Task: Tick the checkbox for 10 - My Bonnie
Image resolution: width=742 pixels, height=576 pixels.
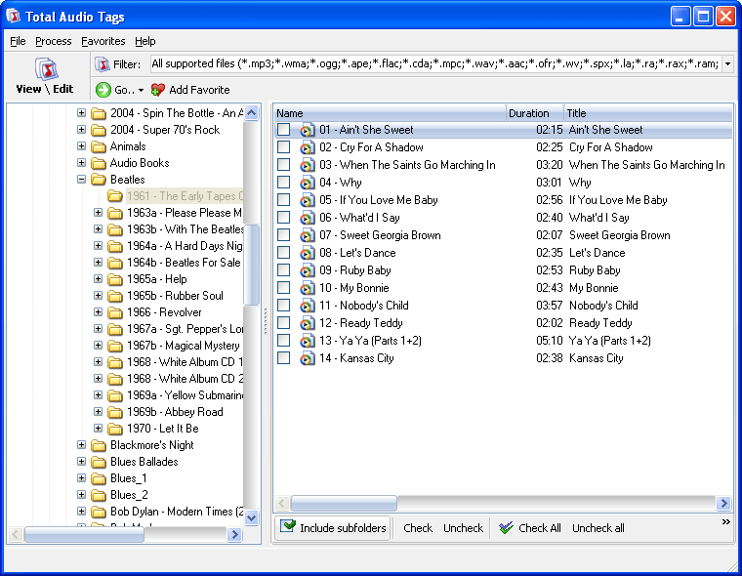Action: click(x=283, y=287)
